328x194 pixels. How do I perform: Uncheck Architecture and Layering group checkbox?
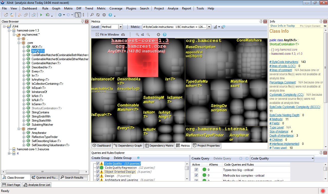[98, 180]
